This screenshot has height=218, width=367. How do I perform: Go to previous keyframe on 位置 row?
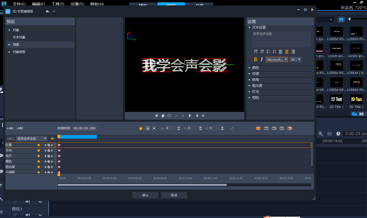(x=45, y=145)
